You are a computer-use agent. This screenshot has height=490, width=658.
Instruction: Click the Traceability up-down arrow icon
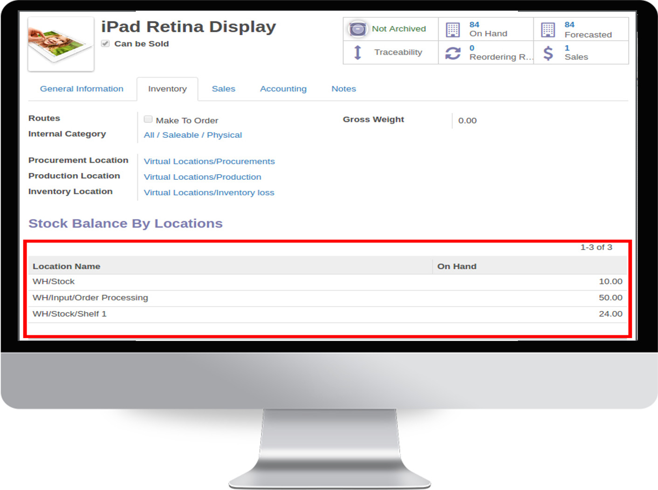(357, 52)
